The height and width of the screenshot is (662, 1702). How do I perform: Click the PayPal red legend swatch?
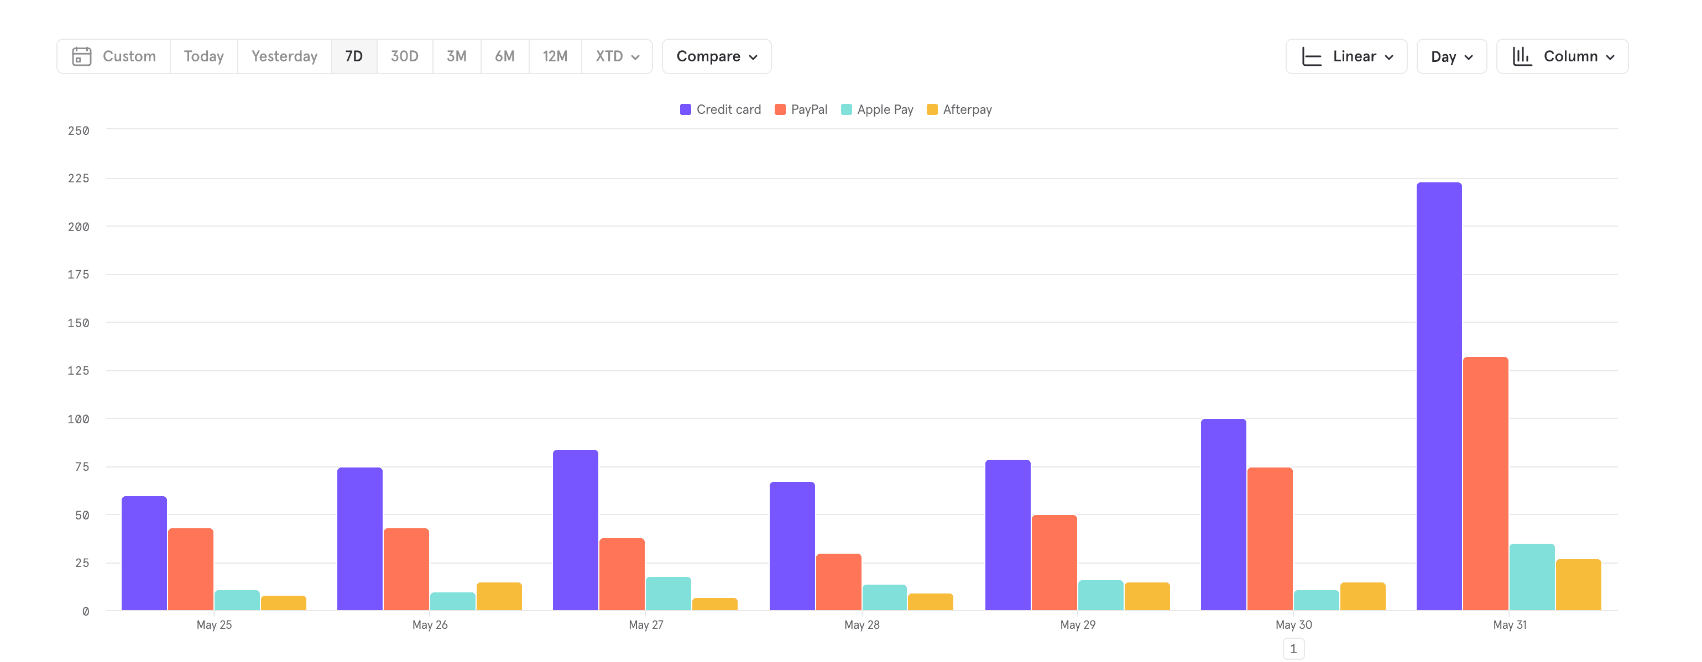pos(780,109)
